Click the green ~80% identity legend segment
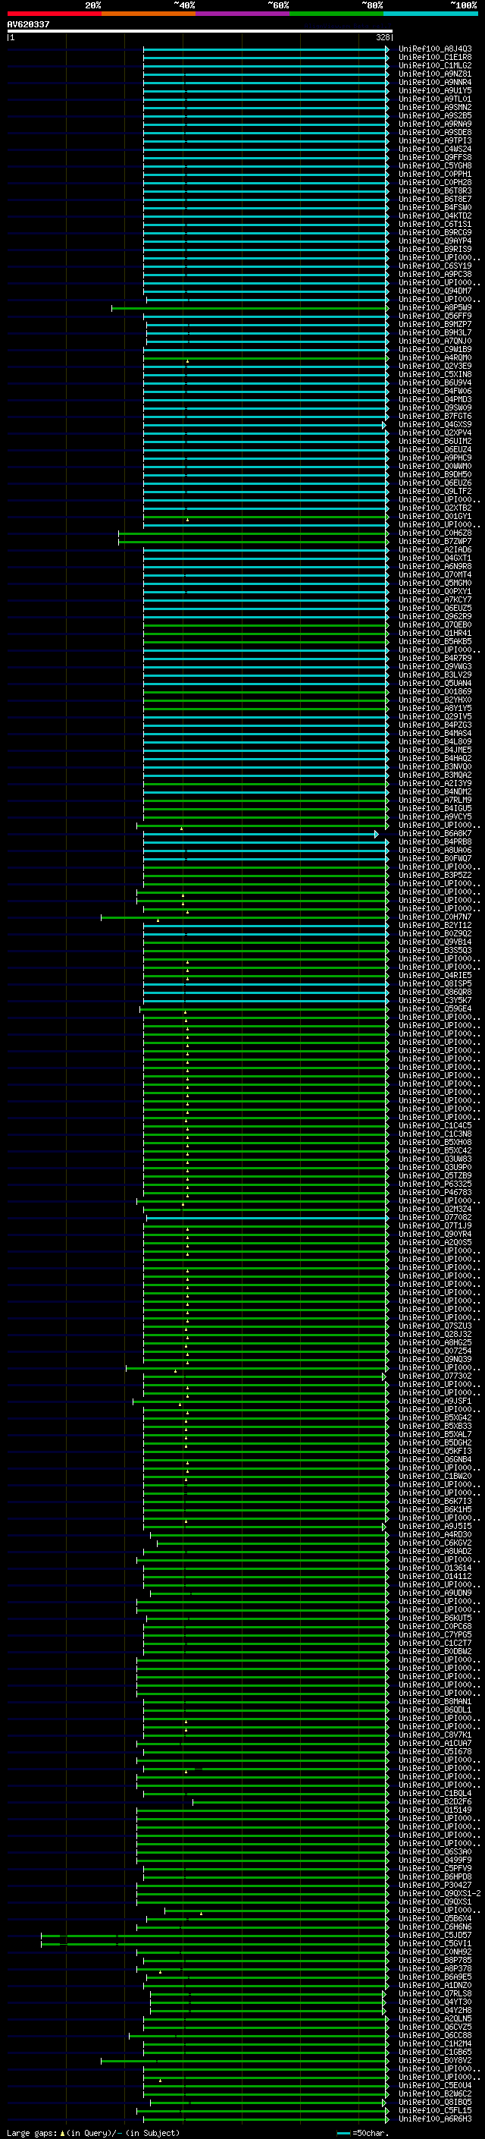The width and height of the screenshot is (485, 2139). (336, 14)
